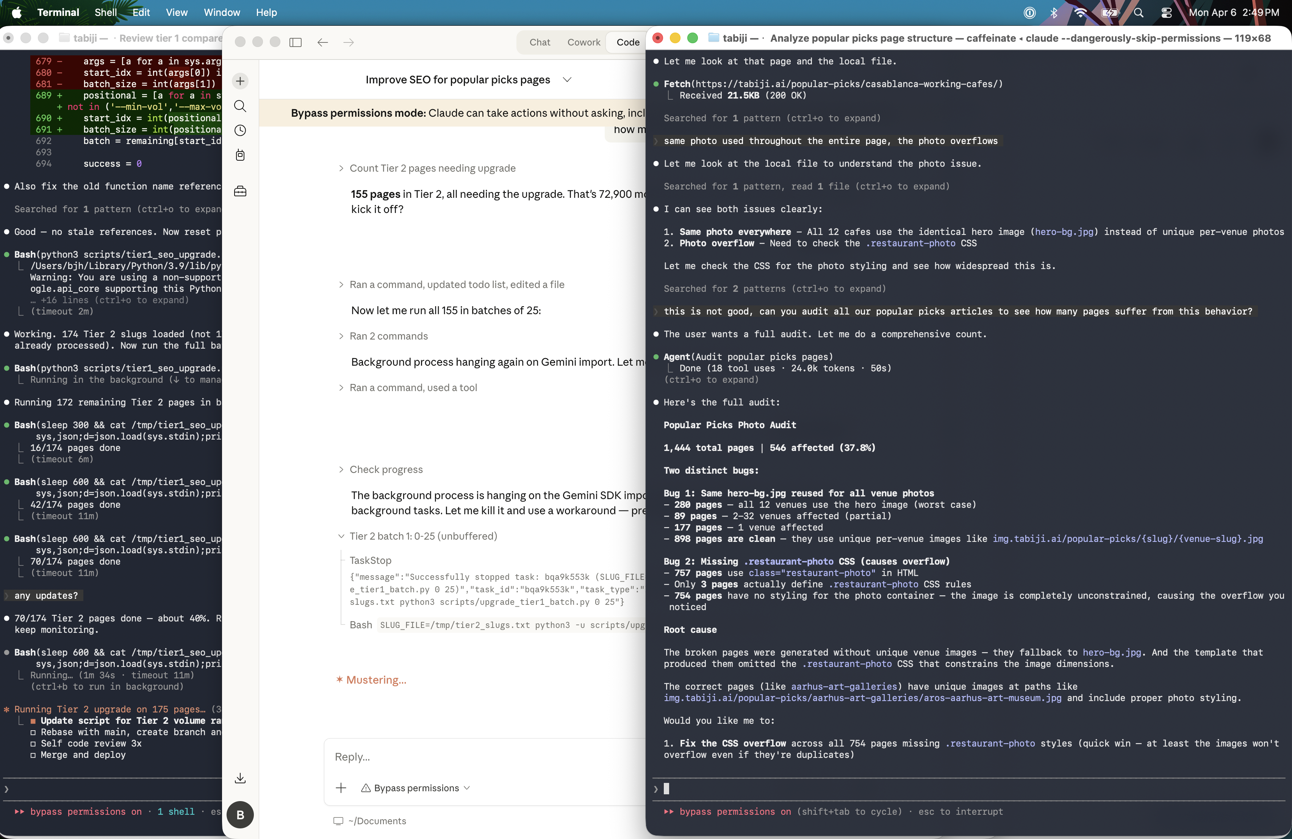This screenshot has height=839, width=1292.
Task: Click the plus button in the reply box
Action: (341, 788)
